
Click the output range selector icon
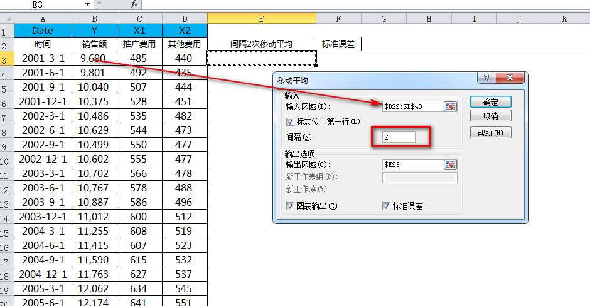pos(451,165)
